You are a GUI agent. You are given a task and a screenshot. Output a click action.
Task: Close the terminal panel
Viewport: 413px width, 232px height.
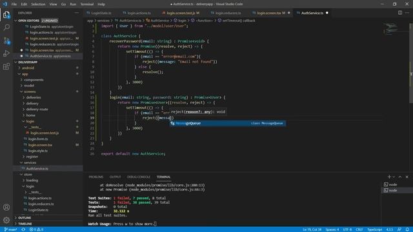407,177
